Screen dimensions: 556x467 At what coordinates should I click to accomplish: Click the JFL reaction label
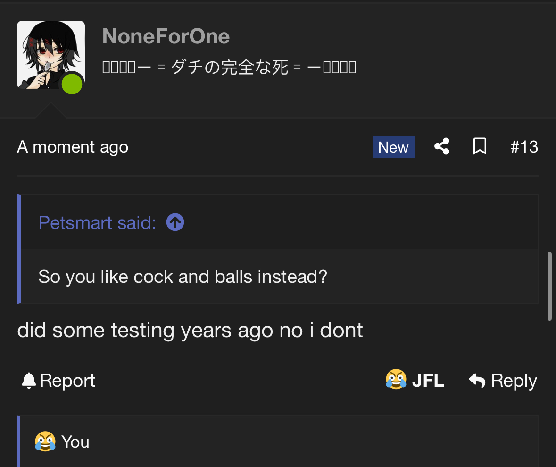(428, 381)
